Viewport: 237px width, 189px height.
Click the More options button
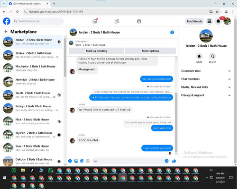point(150,51)
